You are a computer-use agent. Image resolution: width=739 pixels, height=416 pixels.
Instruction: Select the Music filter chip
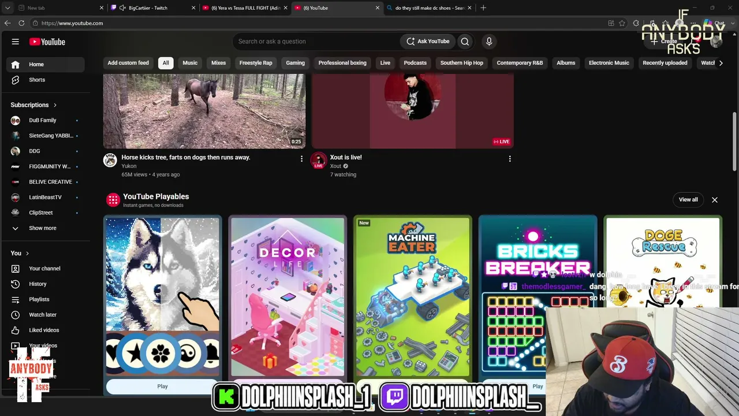pos(190,63)
